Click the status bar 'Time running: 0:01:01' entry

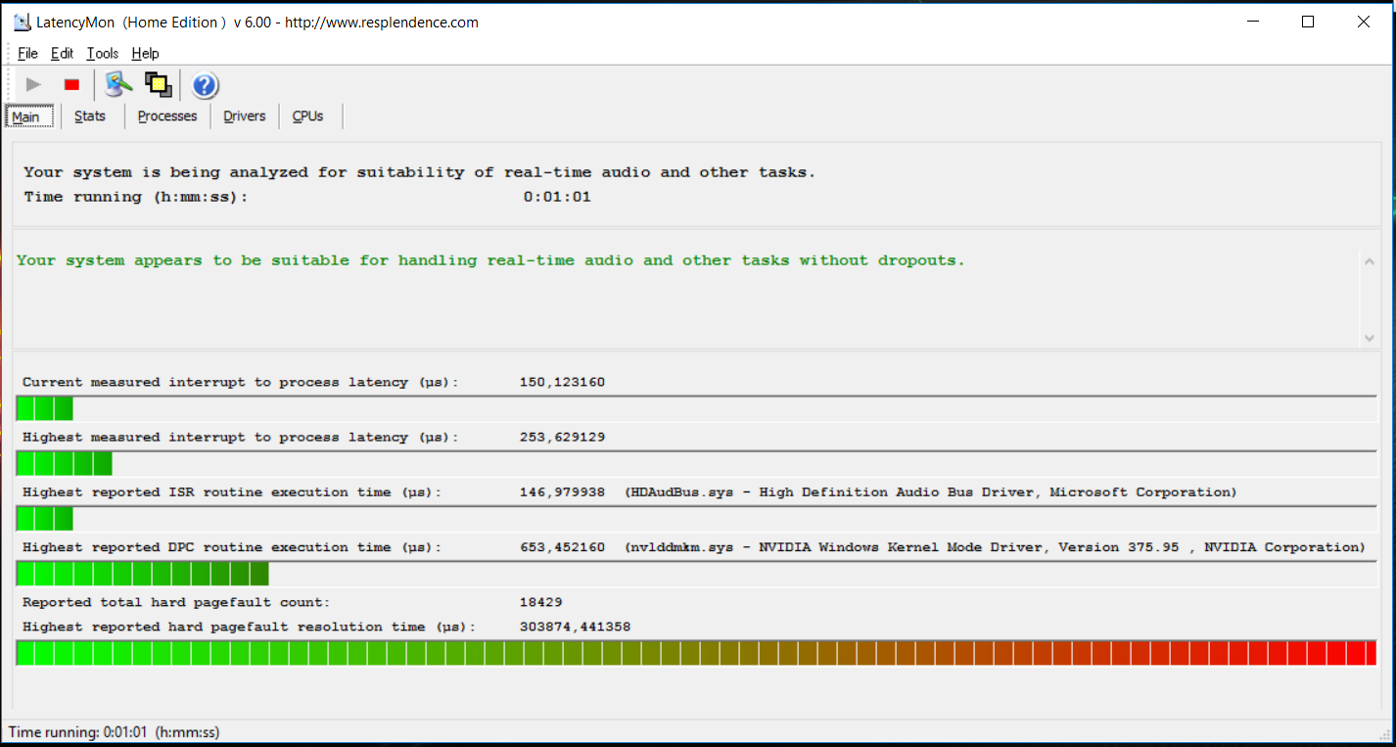(x=114, y=731)
